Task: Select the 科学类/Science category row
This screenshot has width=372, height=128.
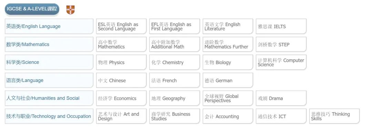Action: pyautogui.click(x=49, y=62)
